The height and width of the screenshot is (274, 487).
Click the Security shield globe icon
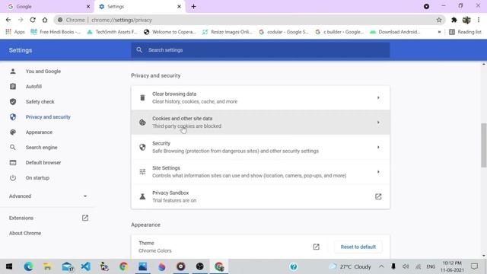142,147
